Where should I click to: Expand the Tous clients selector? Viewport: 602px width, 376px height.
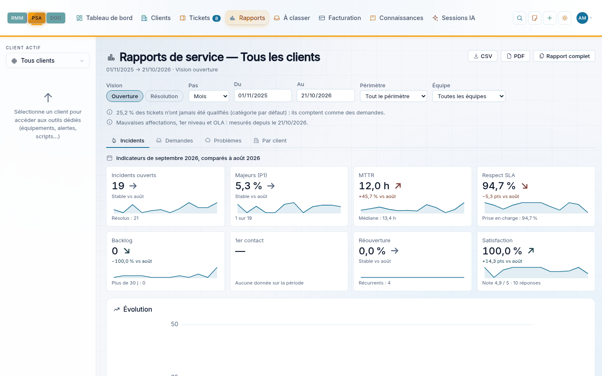pos(48,61)
